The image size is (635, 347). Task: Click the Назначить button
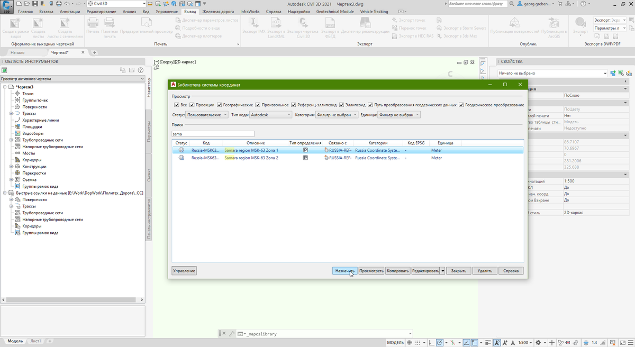point(344,271)
